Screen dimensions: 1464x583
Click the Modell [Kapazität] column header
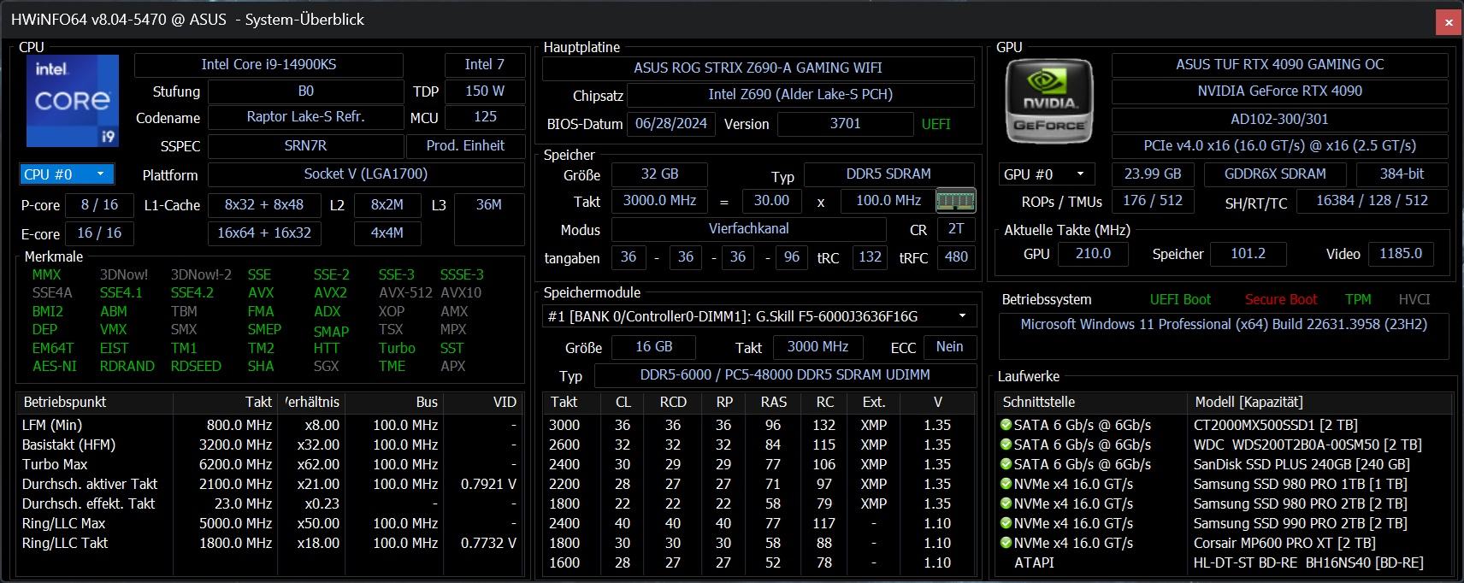point(1319,402)
